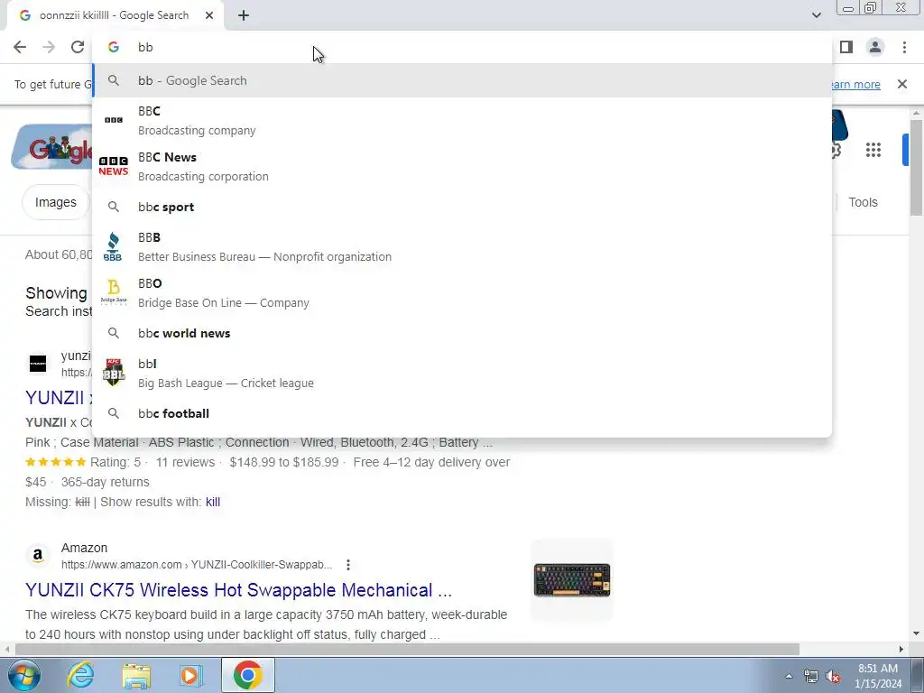
Task: Select the 'bbc football' suggestion
Action: point(462,413)
